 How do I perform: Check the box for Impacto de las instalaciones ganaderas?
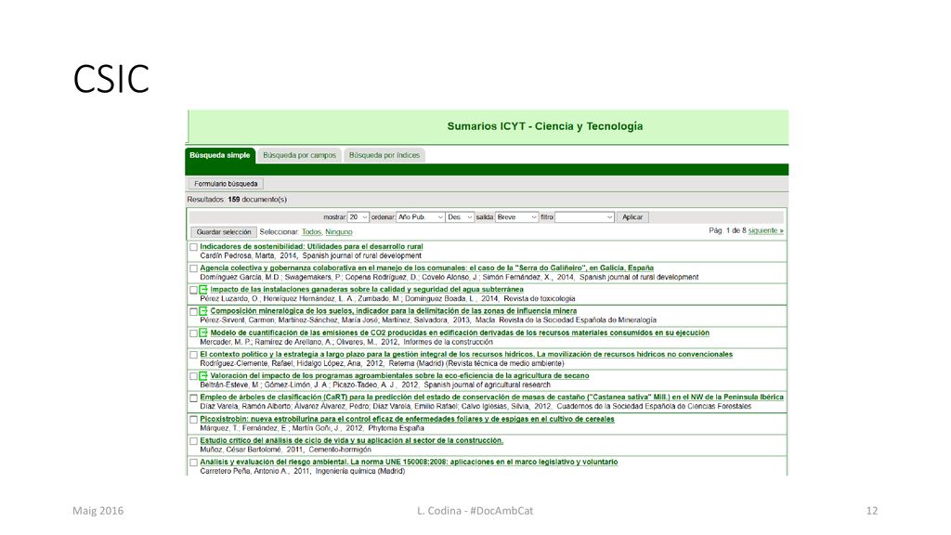click(193, 291)
